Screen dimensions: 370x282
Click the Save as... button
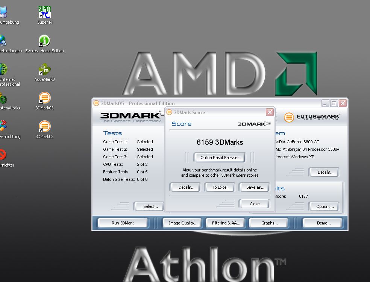click(255, 187)
